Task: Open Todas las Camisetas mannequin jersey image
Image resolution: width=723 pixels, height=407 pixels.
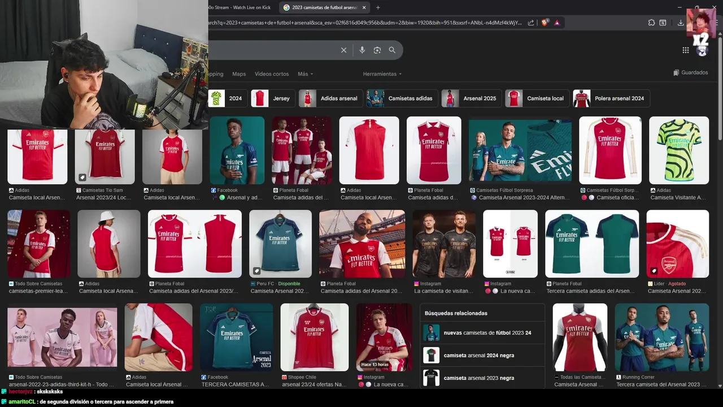Action: point(580,337)
